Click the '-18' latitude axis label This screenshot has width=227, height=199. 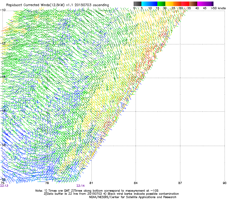coord(3,145)
